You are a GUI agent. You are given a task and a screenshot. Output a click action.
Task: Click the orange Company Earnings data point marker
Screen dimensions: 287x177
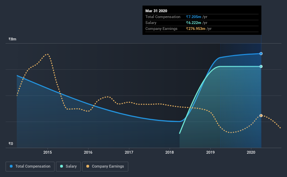tap(261, 116)
